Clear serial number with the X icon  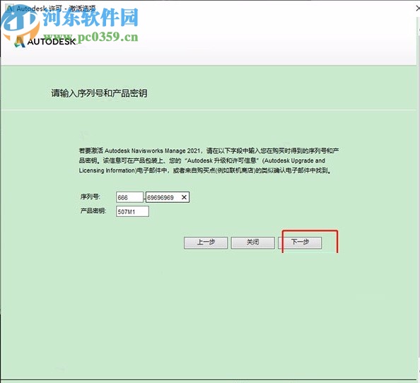pos(184,197)
